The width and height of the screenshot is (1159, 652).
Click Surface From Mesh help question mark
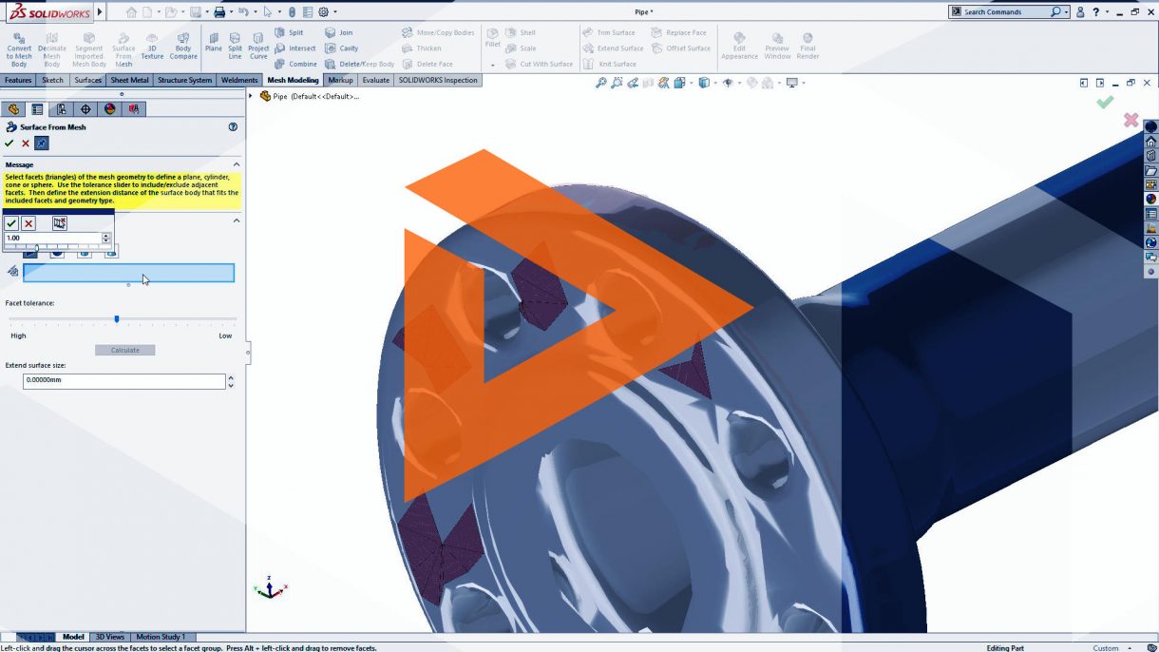233,126
